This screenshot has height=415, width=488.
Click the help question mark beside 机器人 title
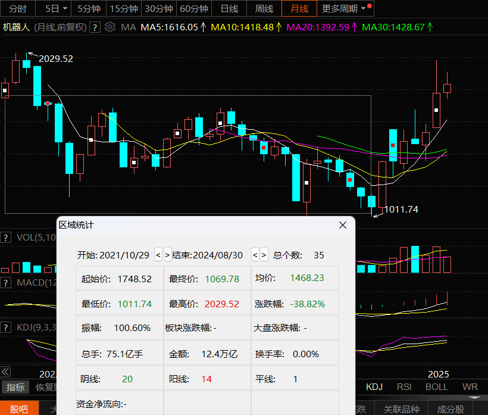[x=95, y=27]
